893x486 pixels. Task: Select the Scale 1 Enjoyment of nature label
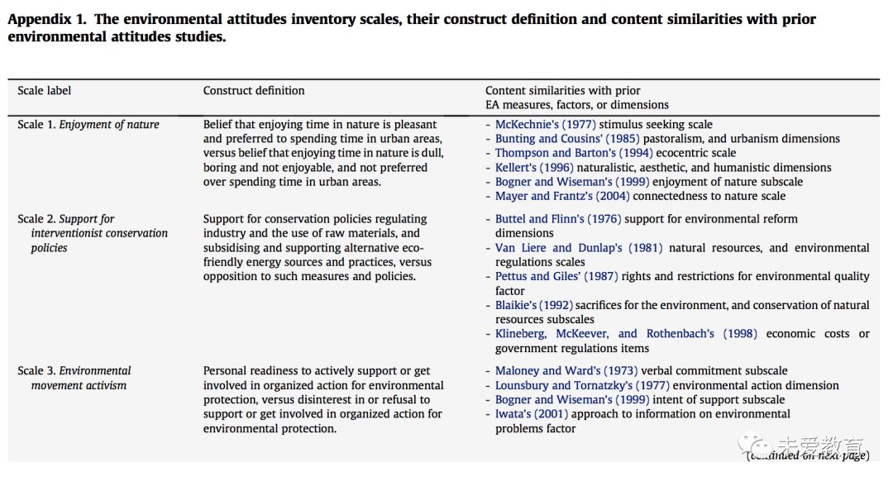click(88, 124)
